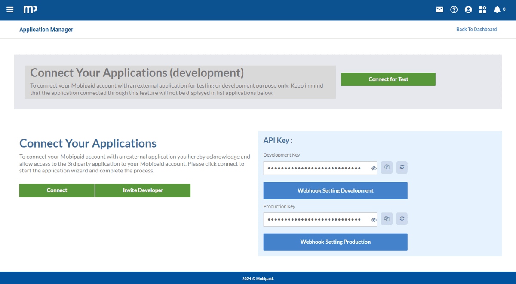
Task: Regenerate the Development Key
Action: 402,167
